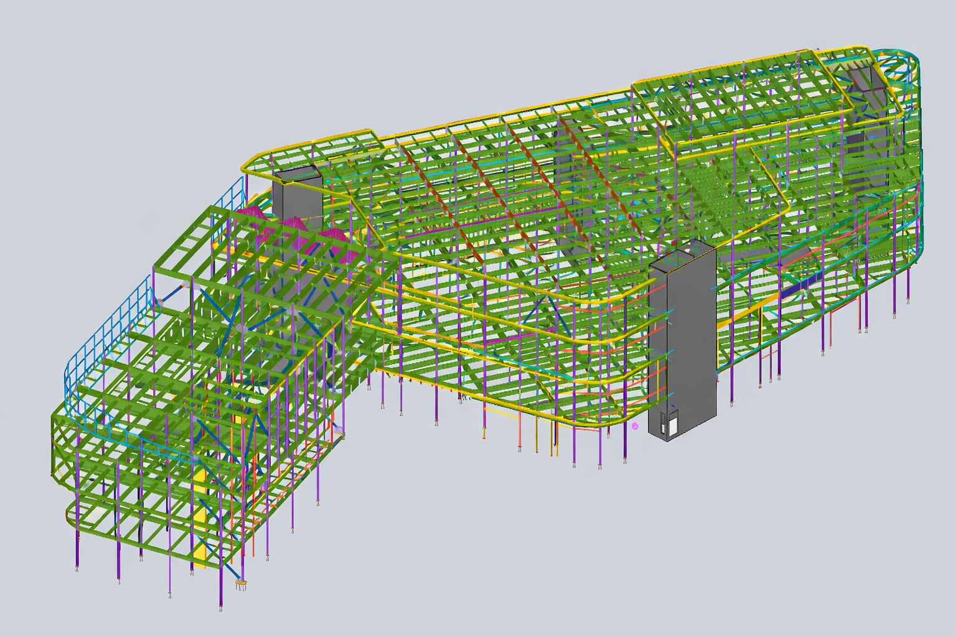Click the white door opening at tower base
The width and height of the screenshot is (956, 637).
click(x=673, y=425)
